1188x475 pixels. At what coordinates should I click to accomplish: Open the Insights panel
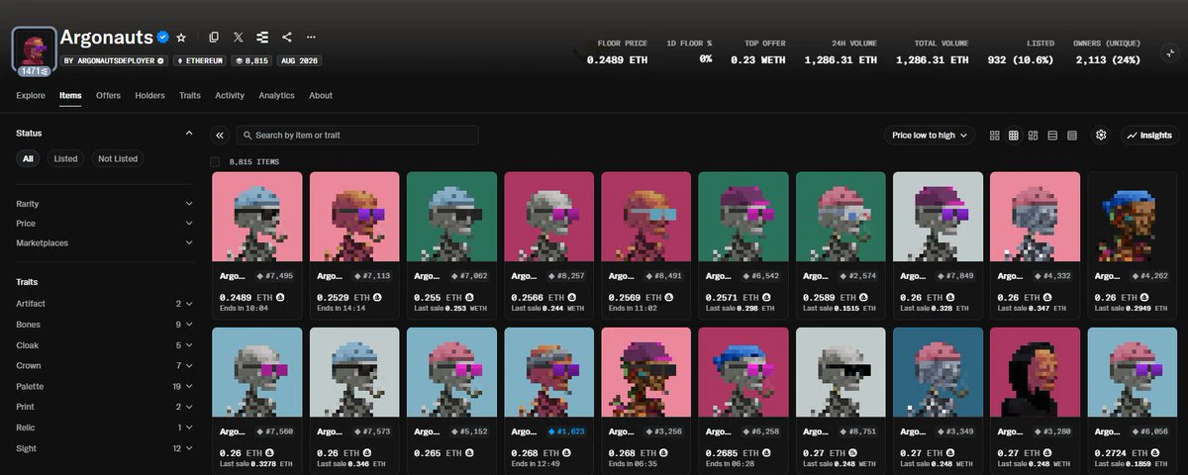1149,135
